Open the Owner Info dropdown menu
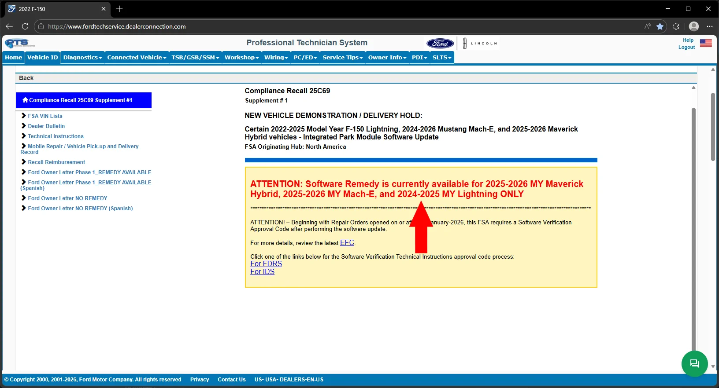The width and height of the screenshot is (719, 388). point(387,58)
